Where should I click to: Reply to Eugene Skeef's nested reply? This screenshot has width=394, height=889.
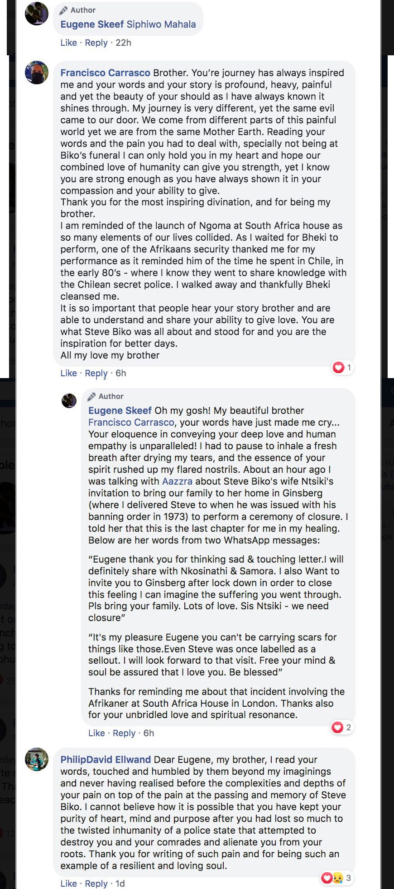tap(124, 733)
